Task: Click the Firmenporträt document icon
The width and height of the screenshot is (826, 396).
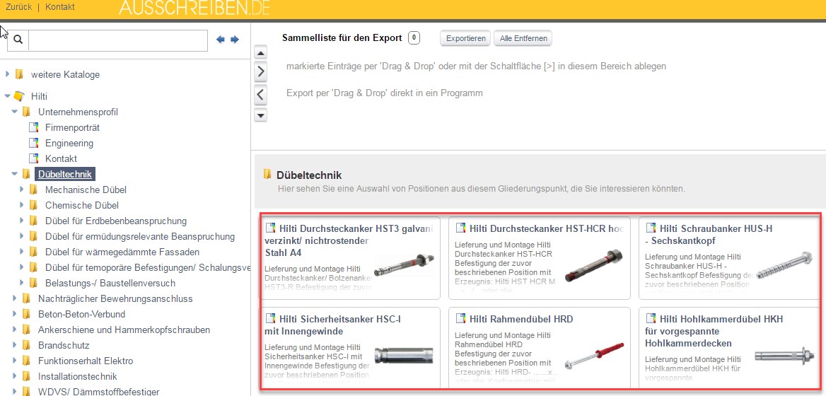Action: 33,127
